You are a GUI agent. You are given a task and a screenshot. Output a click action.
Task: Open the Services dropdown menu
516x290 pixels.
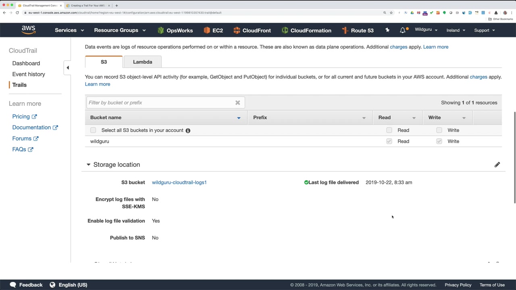tap(69, 30)
